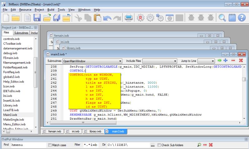Click down arrow of code editor vertical scrollbar
Image resolution: width=249 pixels, height=149 pixels.
244,119
